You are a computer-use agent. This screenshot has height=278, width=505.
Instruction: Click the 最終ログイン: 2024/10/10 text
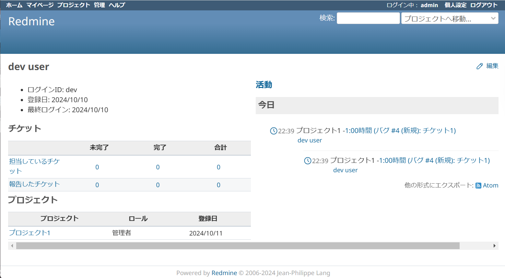coord(68,110)
